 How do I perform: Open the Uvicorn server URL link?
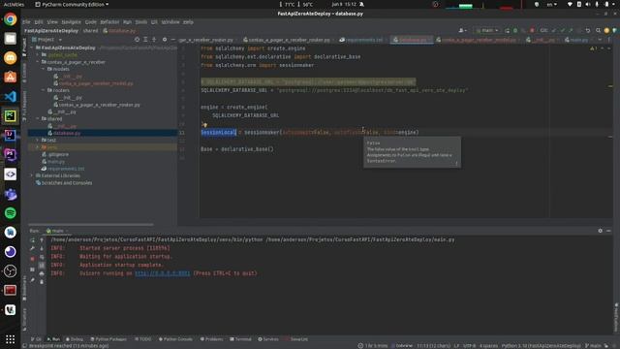(x=162, y=273)
